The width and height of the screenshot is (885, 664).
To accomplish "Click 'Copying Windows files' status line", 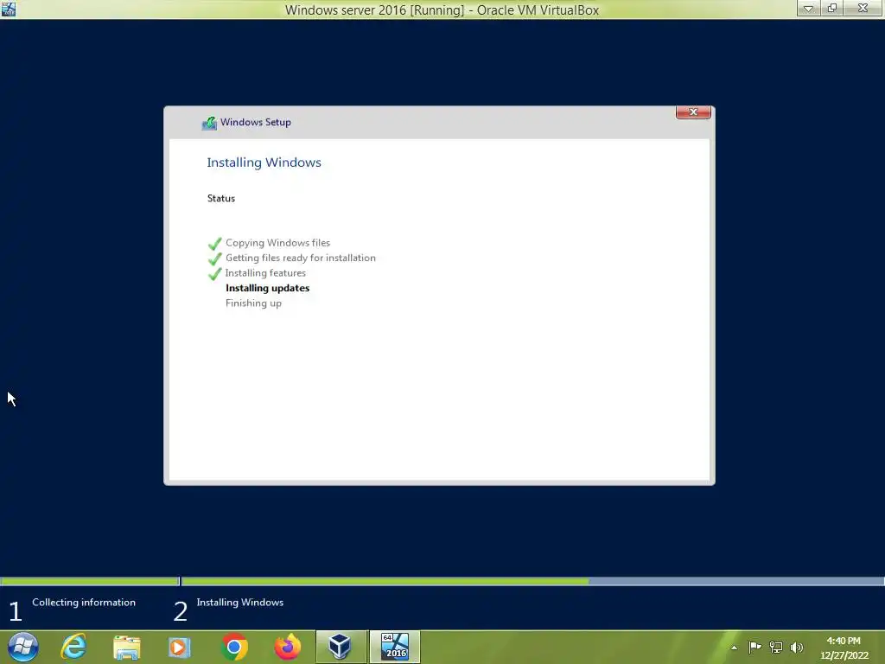I will pyautogui.click(x=277, y=243).
